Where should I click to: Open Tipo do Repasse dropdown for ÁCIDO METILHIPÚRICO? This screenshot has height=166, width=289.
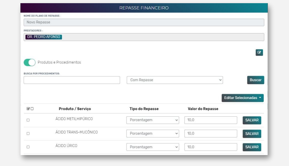click(153, 120)
